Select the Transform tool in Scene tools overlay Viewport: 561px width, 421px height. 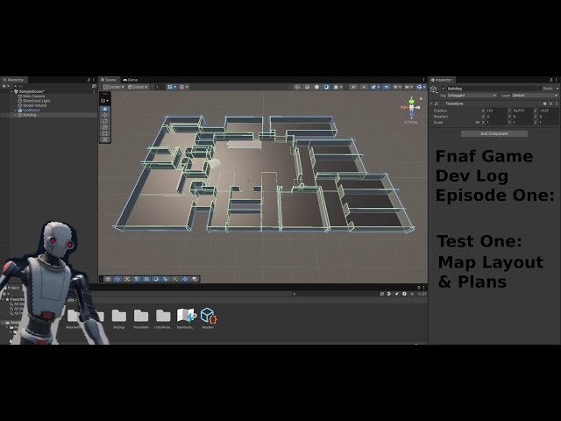(105, 139)
